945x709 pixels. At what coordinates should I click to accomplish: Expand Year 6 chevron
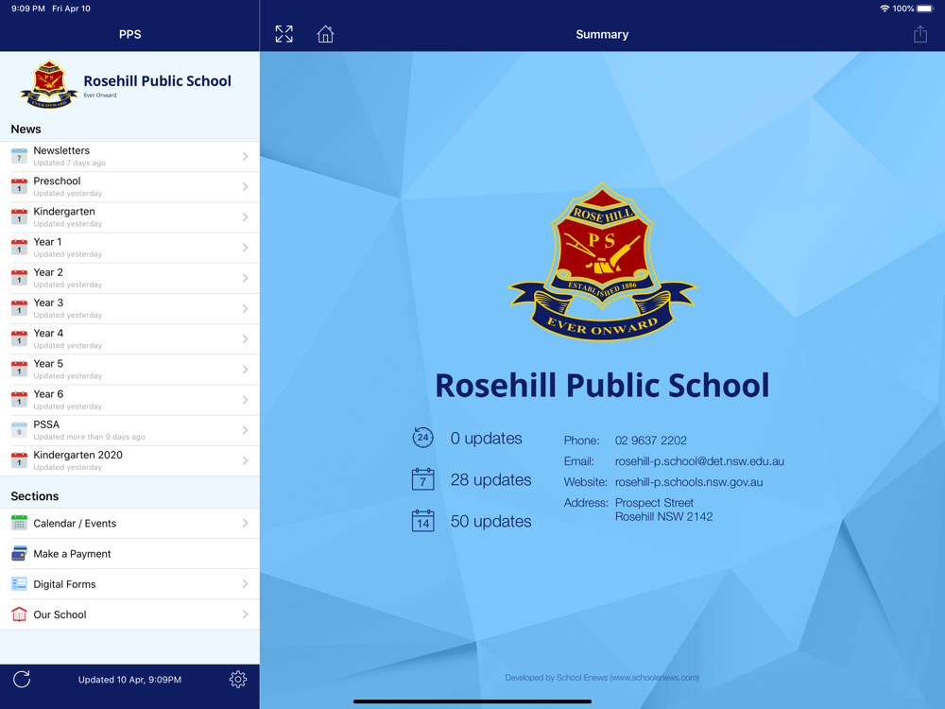point(246,400)
